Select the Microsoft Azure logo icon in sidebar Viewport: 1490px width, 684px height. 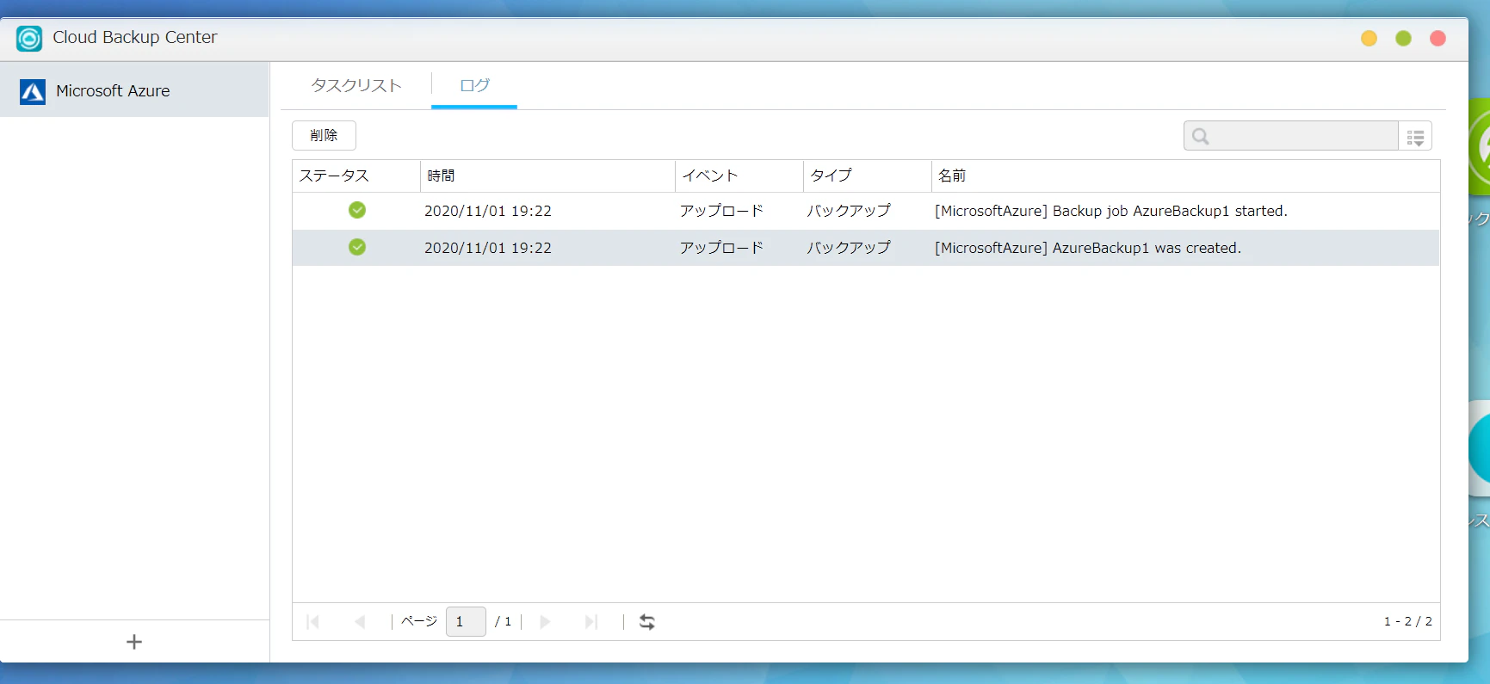pos(33,91)
